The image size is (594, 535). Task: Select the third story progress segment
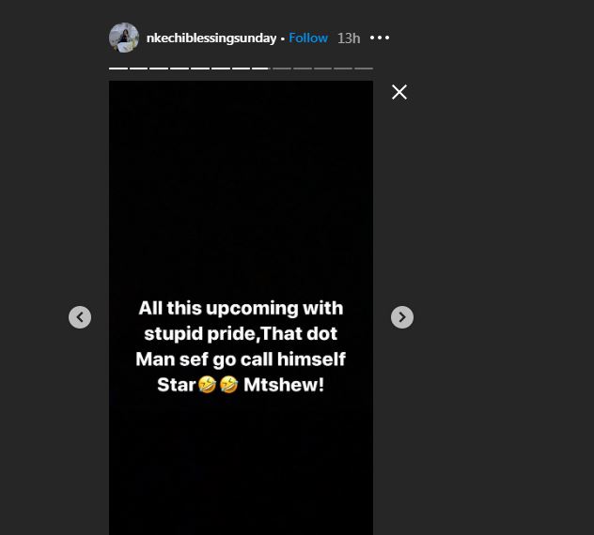(159, 69)
